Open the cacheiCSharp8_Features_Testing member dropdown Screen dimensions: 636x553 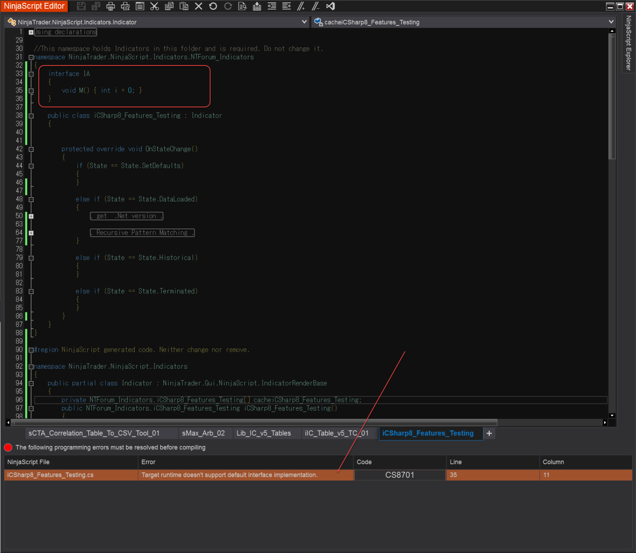(611, 22)
